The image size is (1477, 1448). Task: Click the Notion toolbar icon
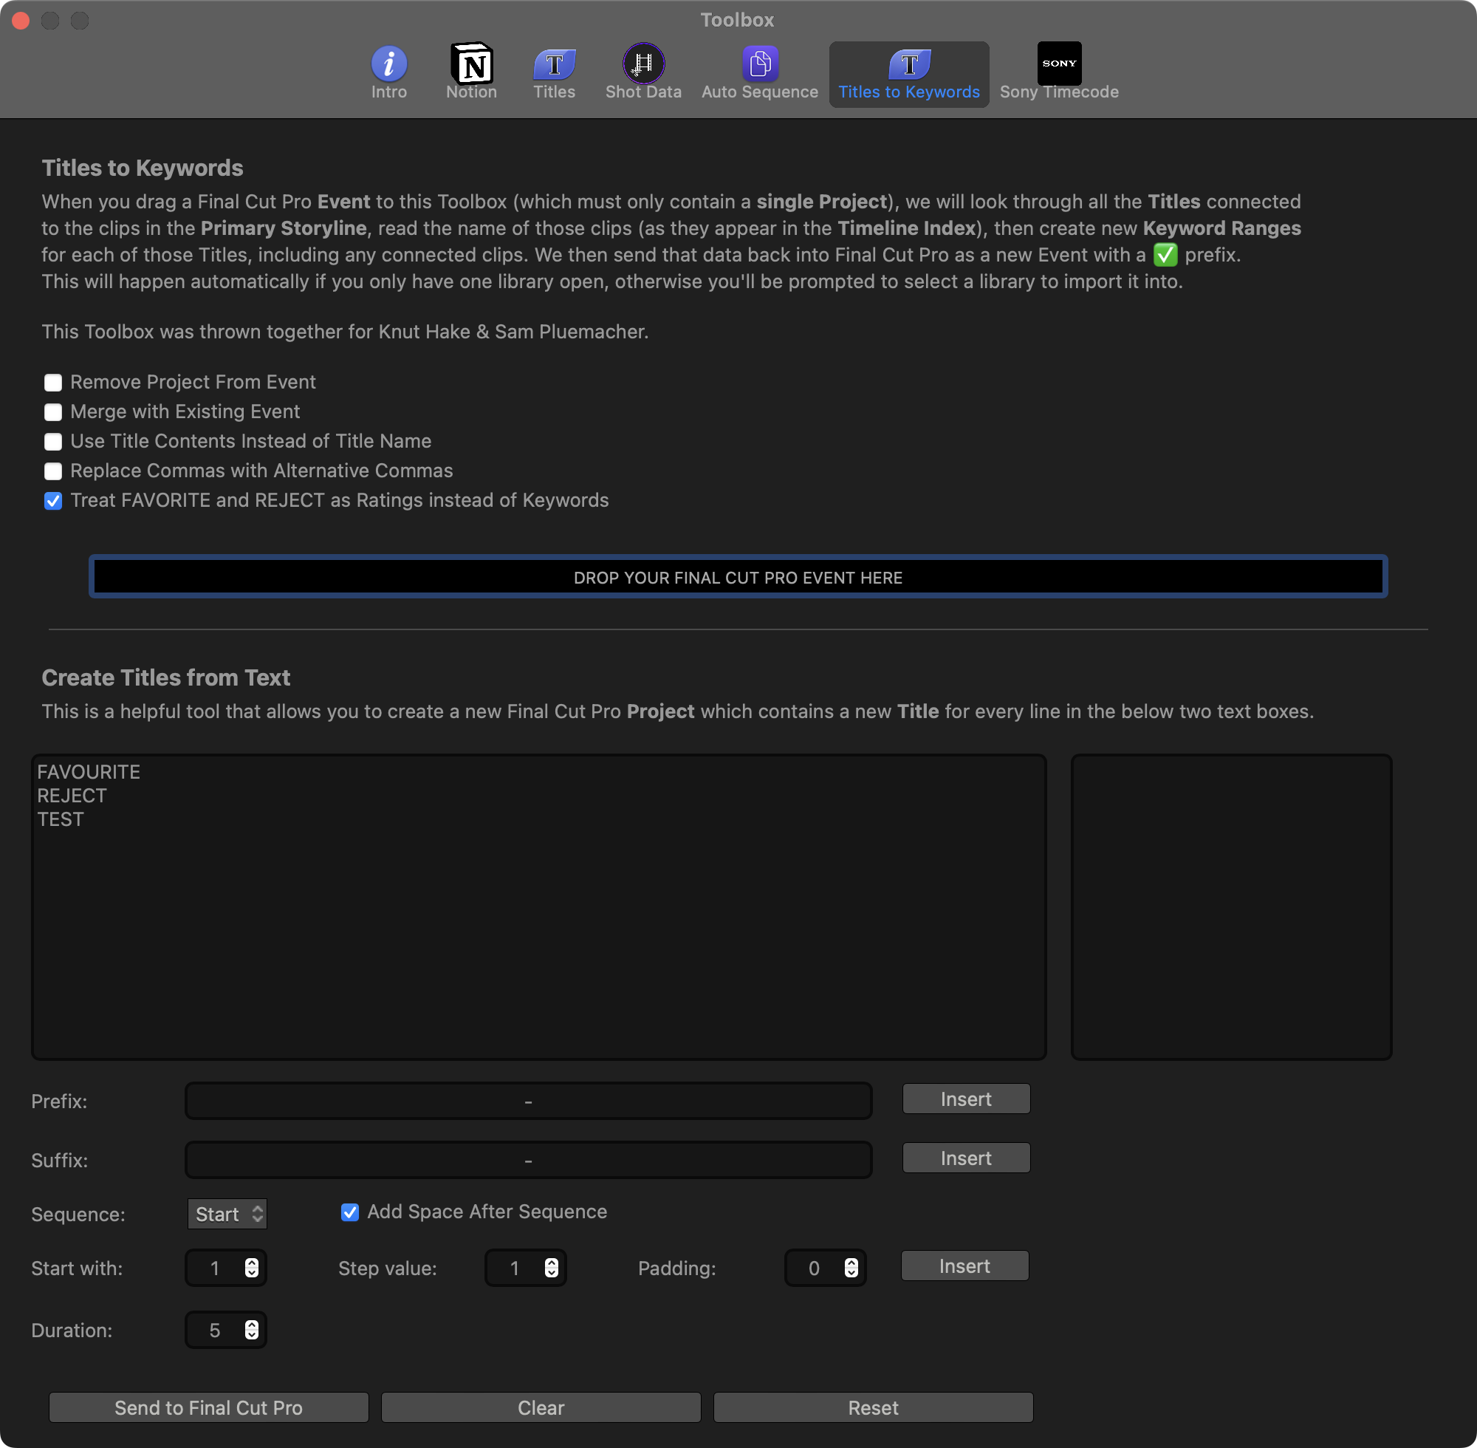[471, 64]
